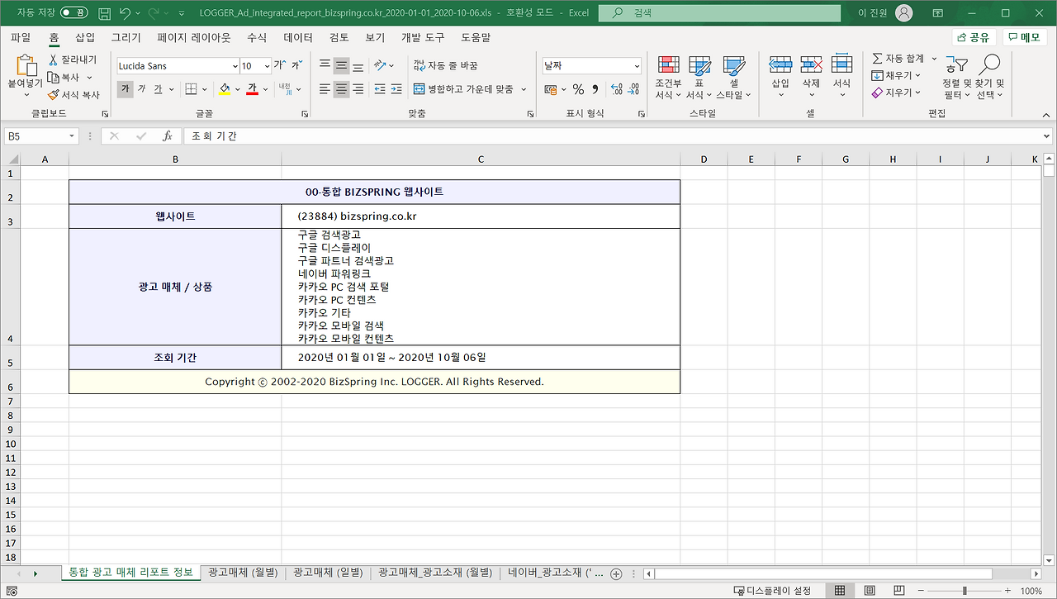Screen dimensions: 1057x599
Task: Undo the last action
Action: [x=126, y=13]
